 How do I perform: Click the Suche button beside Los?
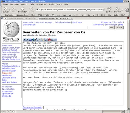point(119,27)
